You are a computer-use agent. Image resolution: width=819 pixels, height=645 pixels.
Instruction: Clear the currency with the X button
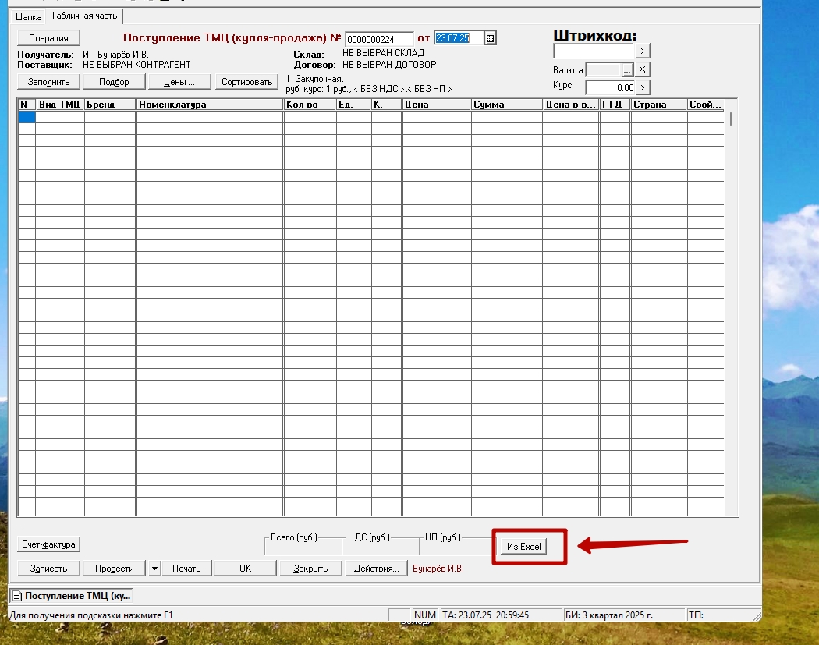(x=643, y=69)
